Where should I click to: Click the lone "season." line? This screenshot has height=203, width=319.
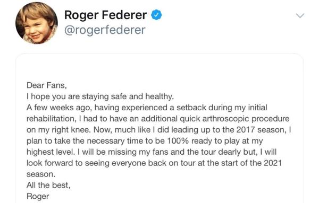(41, 174)
